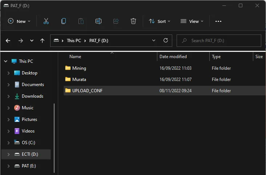Expand the ECTI (D:) drive node
This screenshot has width=266, height=175.
point(8,154)
